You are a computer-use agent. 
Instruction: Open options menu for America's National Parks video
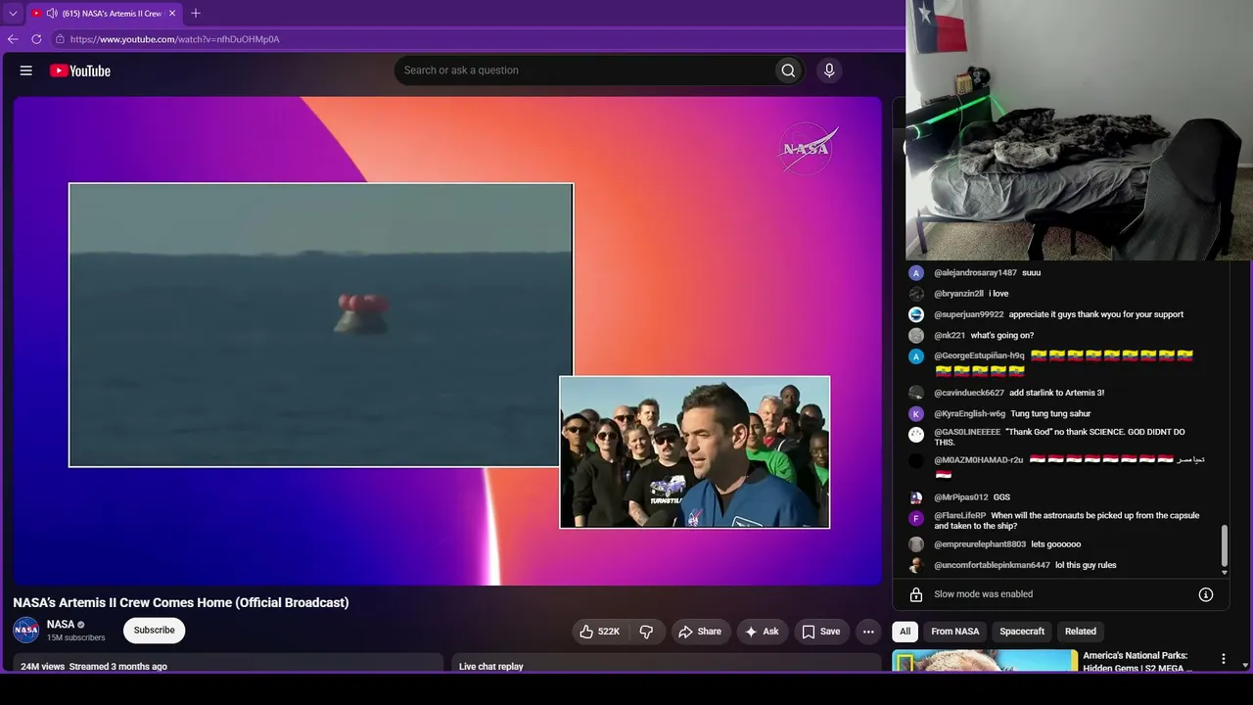(1223, 659)
